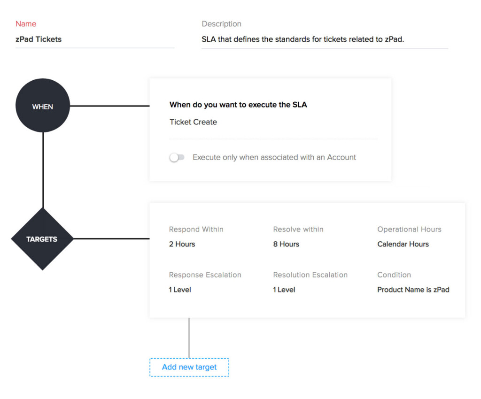Change Resolve within 8 Hours value
Screen dimensions: 481x399
click(x=286, y=244)
